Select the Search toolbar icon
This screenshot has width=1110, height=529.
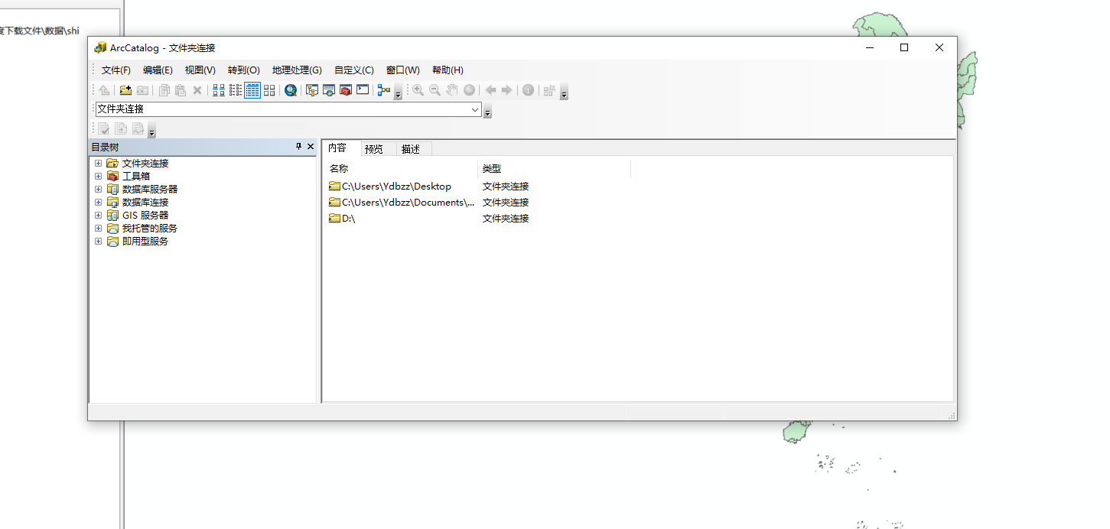(290, 89)
